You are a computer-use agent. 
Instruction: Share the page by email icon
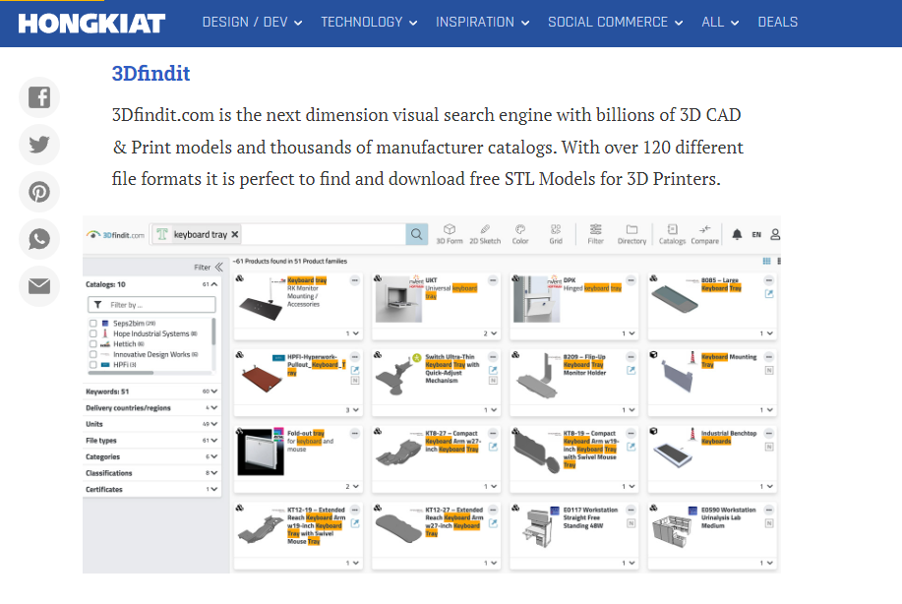point(39,286)
